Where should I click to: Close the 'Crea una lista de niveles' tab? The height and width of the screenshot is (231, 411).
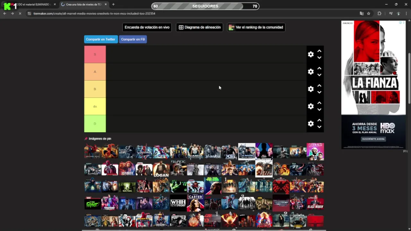point(106,4)
